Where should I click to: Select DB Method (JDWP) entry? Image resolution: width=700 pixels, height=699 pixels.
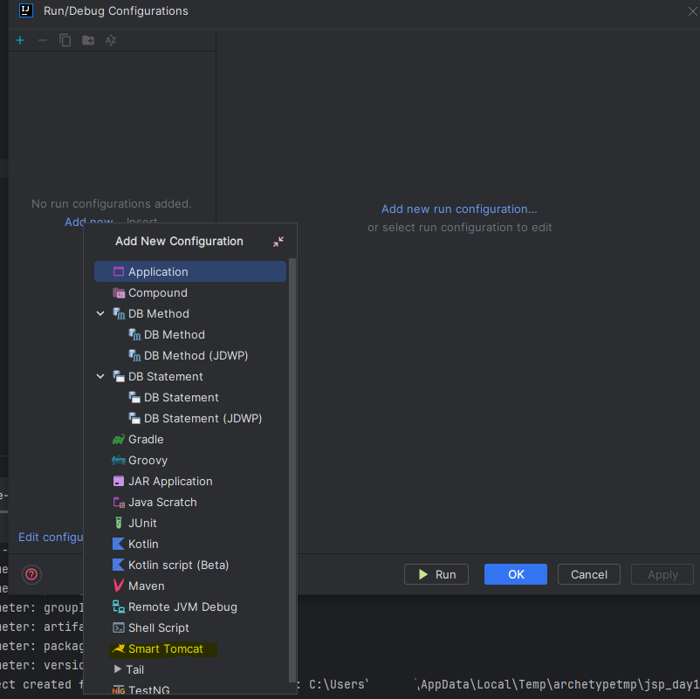(190, 355)
